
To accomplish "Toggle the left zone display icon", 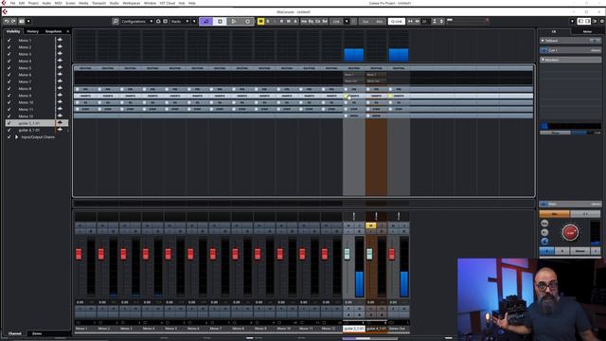I will [580, 21].
